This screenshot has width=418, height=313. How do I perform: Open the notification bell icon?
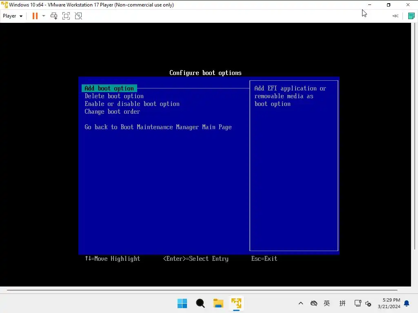click(407, 303)
